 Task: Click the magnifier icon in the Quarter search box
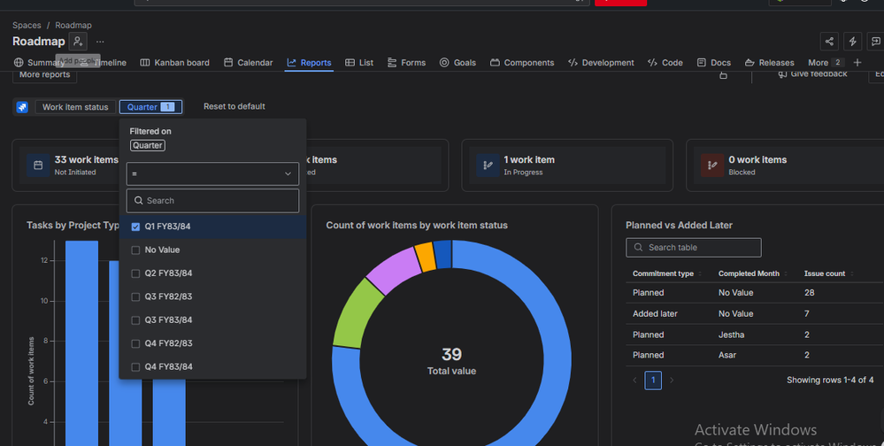point(139,201)
